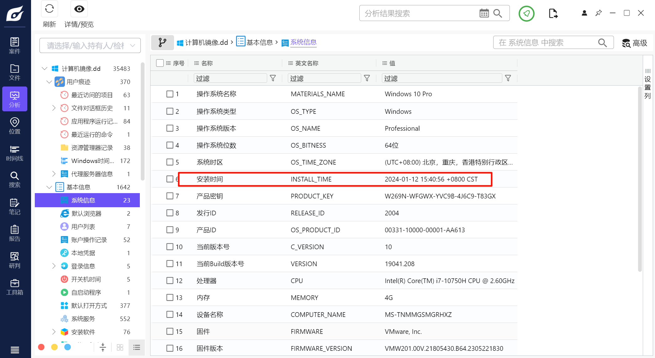Open the Timeline (时间线) sidebar icon
This screenshot has height=358, width=655.
tap(14, 153)
